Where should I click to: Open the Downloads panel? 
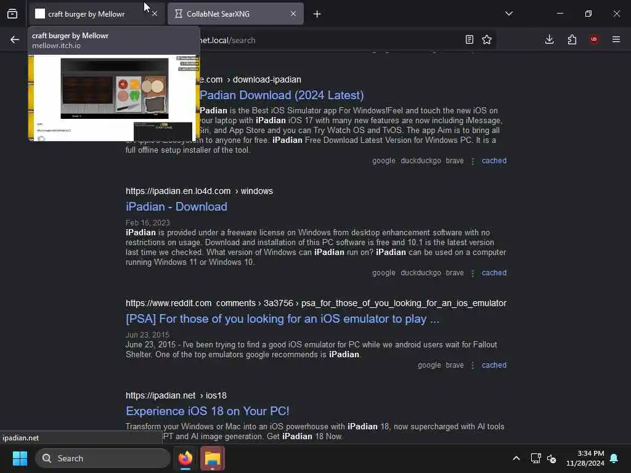[x=549, y=39]
